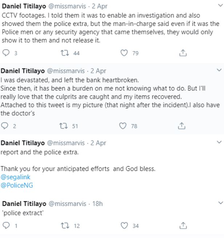Screen dimensions: 224x238
Task: Retweet the CCTV footages tweet
Action: tap(64, 53)
